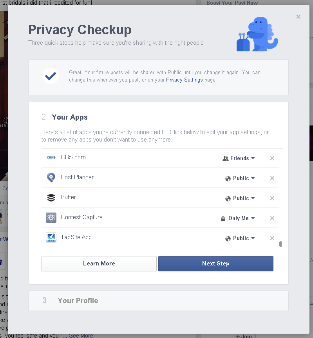
Task: Click the Contest Capture app icon
Action: tap(51, 218)
